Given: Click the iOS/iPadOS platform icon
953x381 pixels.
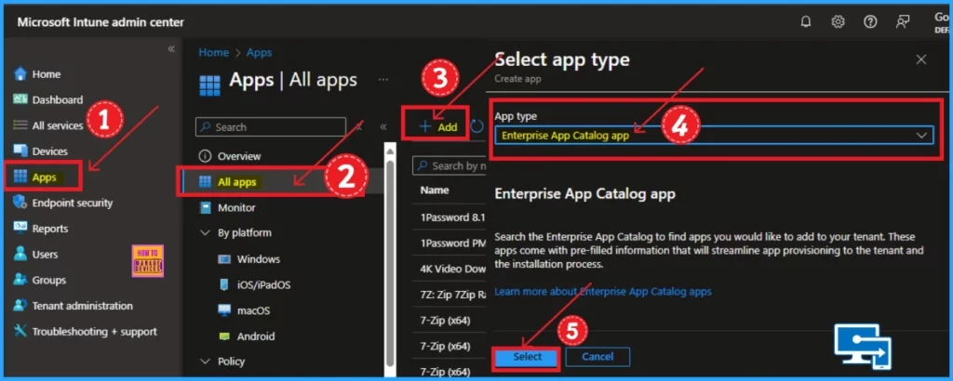Looking at the screenshot, I should coord(224,284).
